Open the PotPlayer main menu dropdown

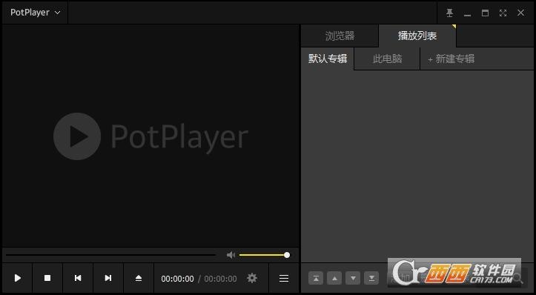tap(35, 13)
